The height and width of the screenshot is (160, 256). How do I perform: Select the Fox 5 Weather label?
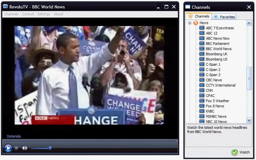point(217,101)
